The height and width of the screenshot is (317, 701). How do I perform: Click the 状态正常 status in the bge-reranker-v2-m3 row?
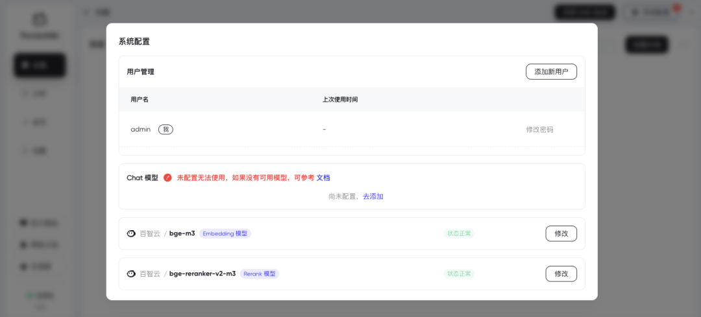coord(459,274)
